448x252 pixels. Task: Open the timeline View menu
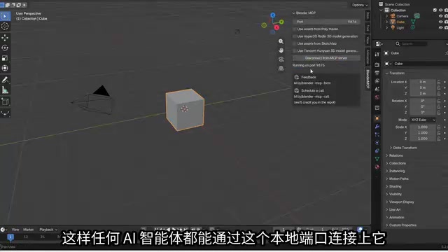click(x=15, y=230)
